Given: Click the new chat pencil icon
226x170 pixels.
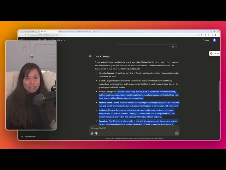Looking at the screenshot, I should (45, 40).
